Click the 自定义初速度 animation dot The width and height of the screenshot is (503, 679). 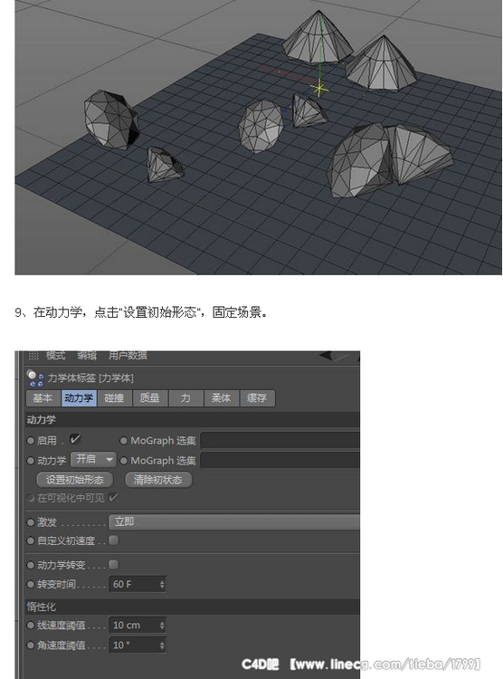30,540
